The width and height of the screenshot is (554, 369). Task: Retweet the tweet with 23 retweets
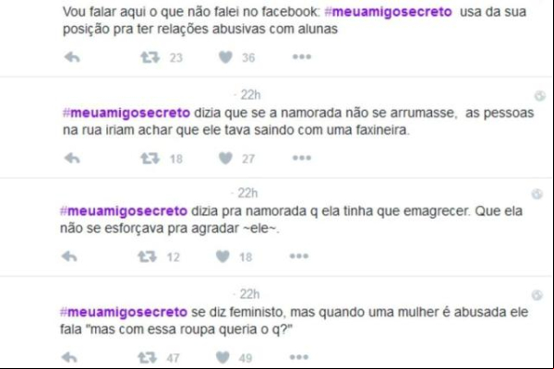pyautogui.click(x=151, y=57)
